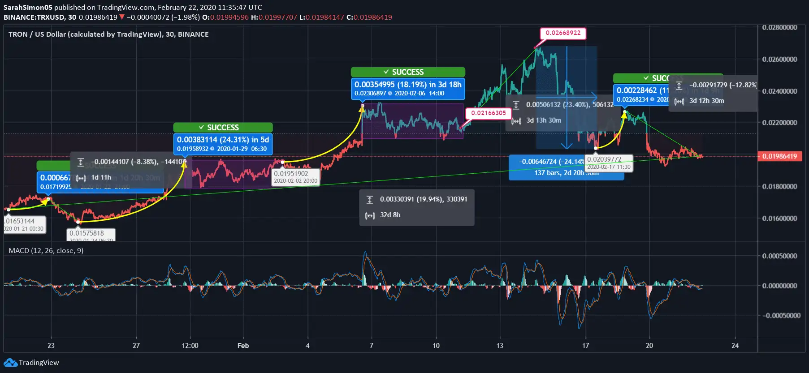The image size is (809, 373).
Task: Click the price range icon beside -8.38% measurement
Action: (x=81, y=162)
